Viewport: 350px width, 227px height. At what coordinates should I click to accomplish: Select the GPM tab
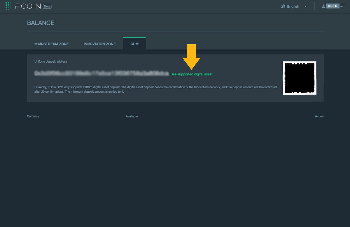coord(134,44)
